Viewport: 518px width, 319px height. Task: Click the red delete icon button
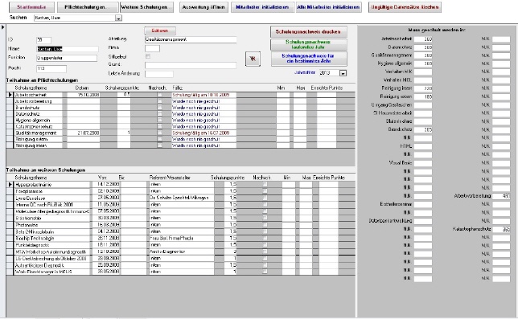pyautogui.click(x=253, y=59)
